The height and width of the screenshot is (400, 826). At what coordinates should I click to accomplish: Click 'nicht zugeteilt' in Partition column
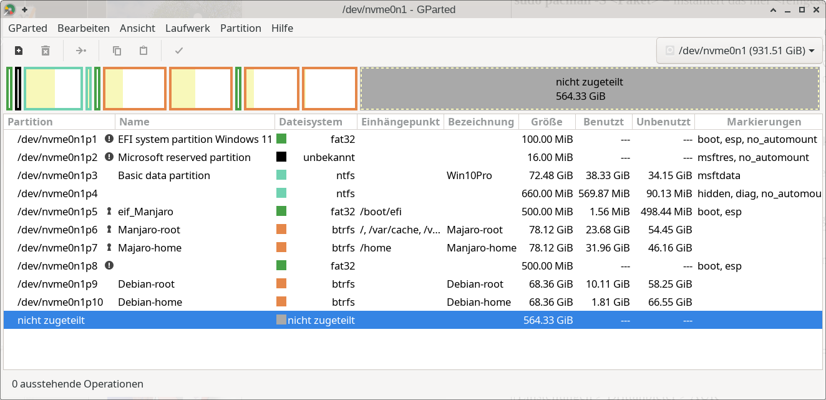(x=51, y=320)
